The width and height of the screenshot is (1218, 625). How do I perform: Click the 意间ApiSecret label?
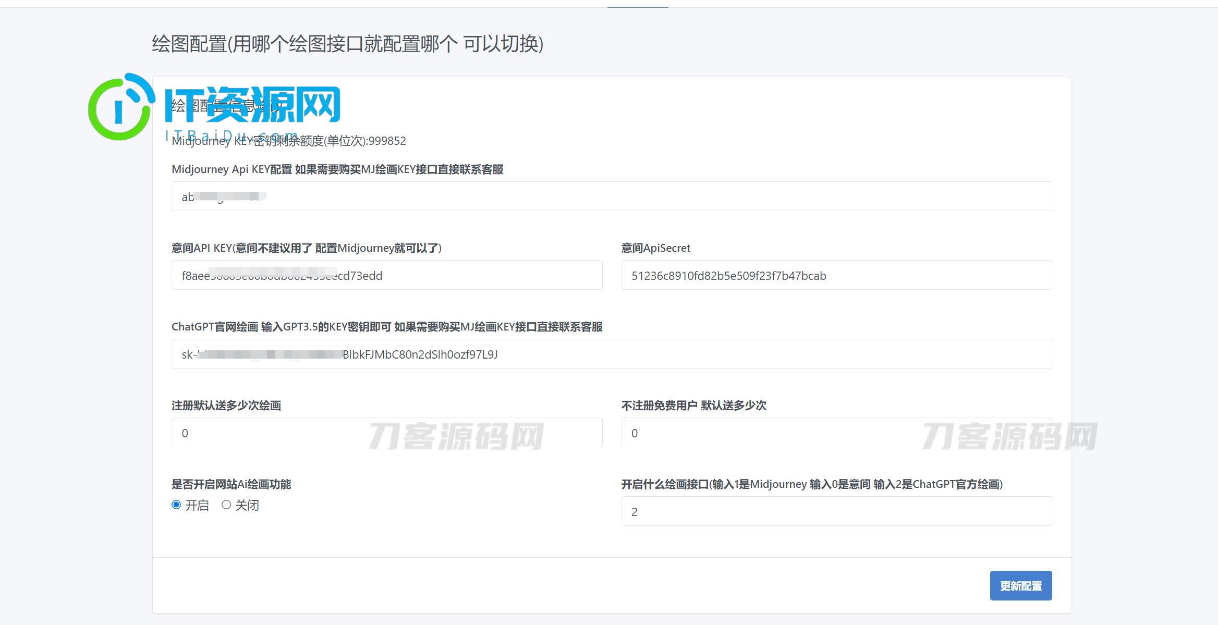pyautogui.click(x=655, y=248)
